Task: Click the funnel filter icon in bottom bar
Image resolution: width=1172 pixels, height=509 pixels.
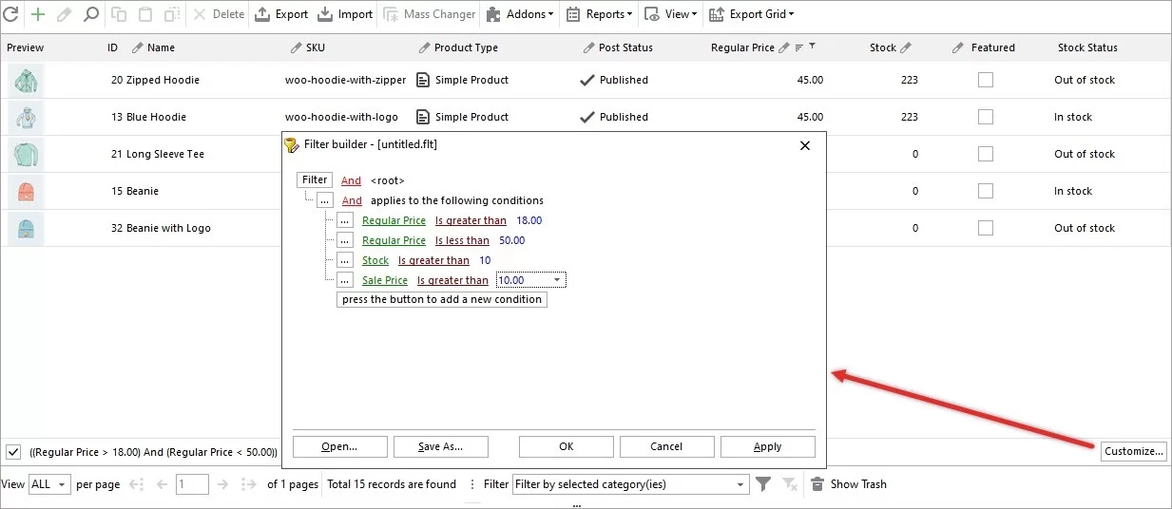Action: [x=763, y=484]
